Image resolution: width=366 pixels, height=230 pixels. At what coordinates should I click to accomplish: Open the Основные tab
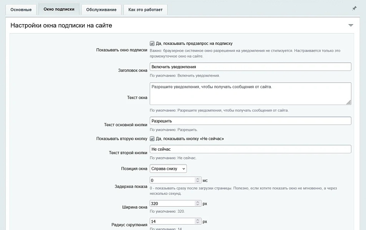click(x=21, y=10)
